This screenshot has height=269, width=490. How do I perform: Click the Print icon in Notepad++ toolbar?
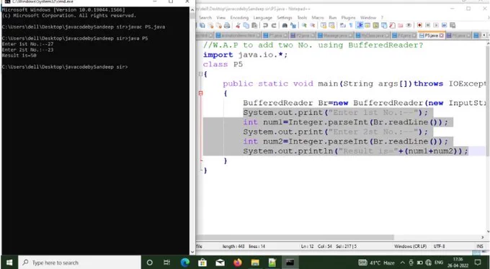227,25
